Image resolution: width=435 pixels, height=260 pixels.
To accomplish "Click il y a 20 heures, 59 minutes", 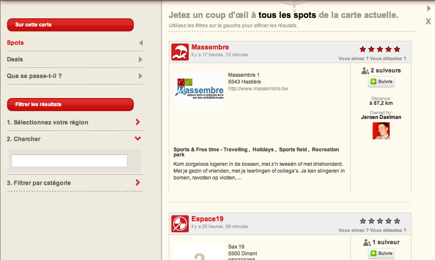I will coord(220,226).
